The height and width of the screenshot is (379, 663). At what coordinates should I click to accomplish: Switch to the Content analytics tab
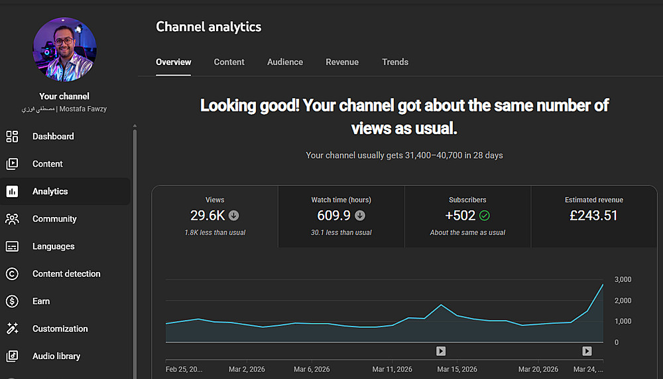[229, 62]
